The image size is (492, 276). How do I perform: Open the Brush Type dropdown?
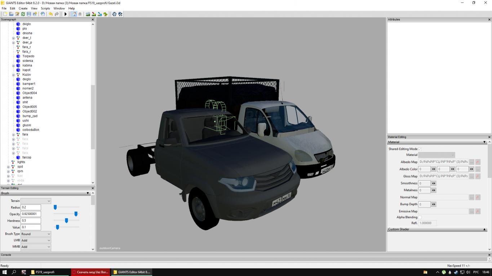36,234
